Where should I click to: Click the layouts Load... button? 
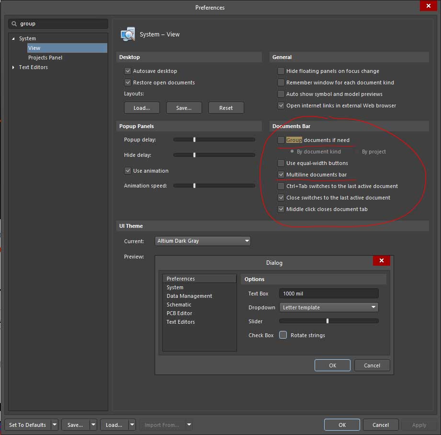click(142, 108)
